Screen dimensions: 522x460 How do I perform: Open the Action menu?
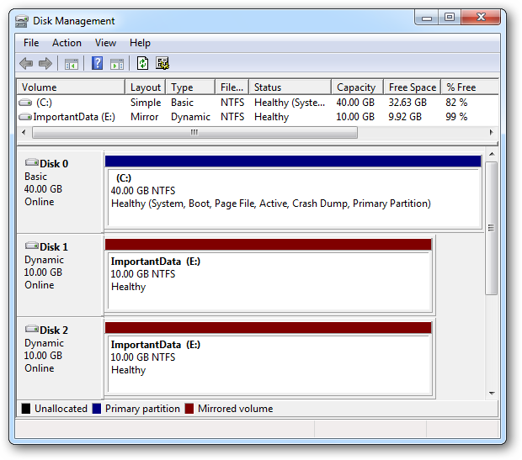67,43
